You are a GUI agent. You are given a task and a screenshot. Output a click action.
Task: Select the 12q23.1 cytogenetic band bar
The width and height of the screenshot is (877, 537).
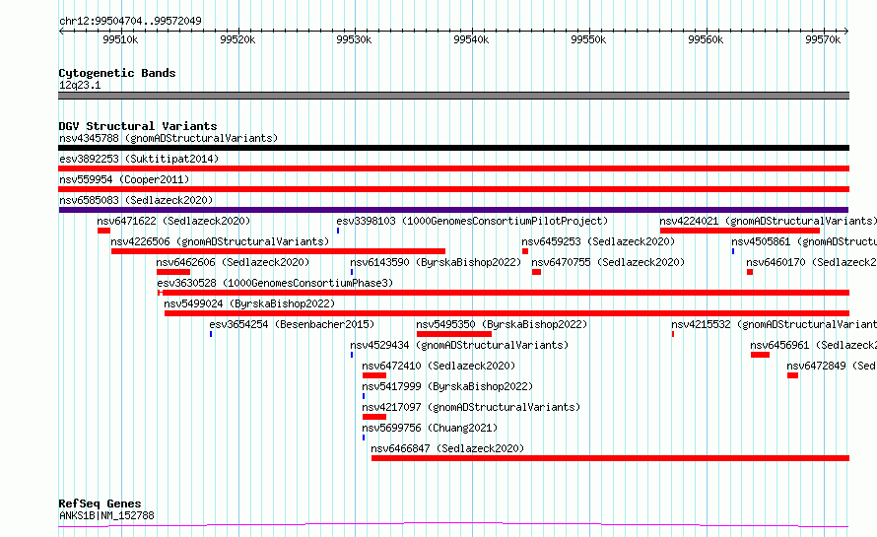click(x=453, y=96)
